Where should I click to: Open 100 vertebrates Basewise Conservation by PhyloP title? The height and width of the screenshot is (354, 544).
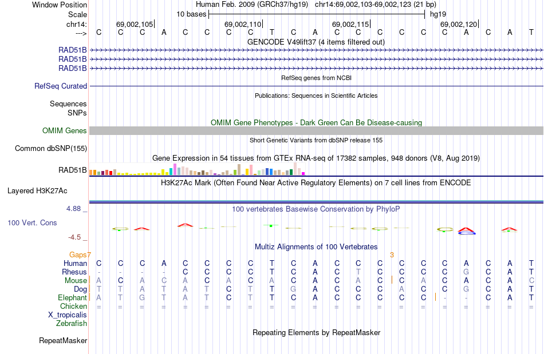tap(316, 209)
